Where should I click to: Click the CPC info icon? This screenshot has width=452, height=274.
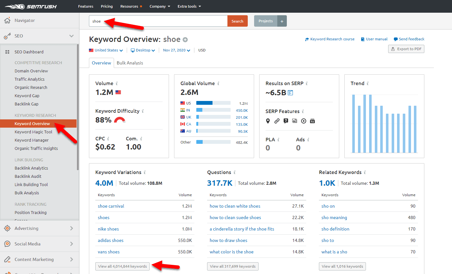pos(108,139)
